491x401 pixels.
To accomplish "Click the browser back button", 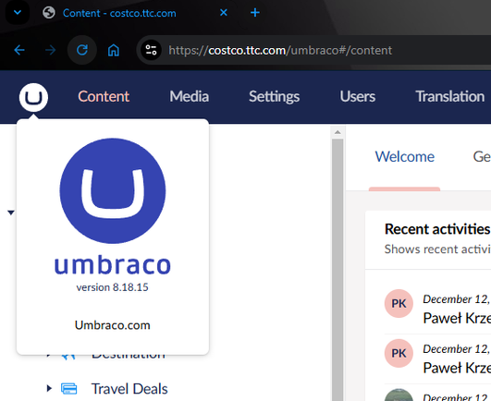I will (19, 50).
